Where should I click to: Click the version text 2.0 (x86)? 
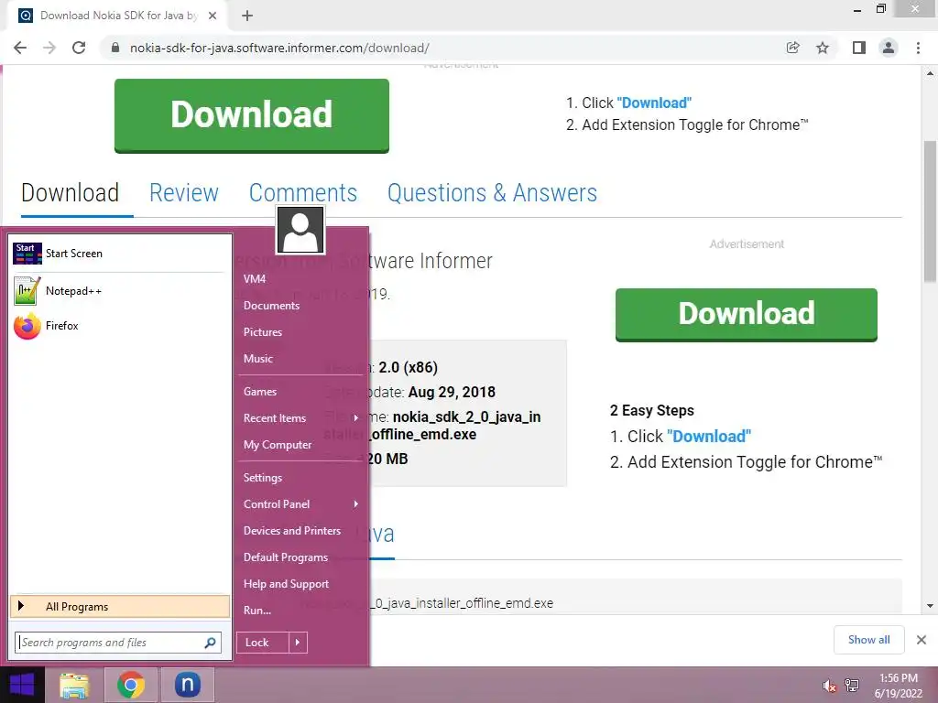pyautogui.click(x=408, y=367)
